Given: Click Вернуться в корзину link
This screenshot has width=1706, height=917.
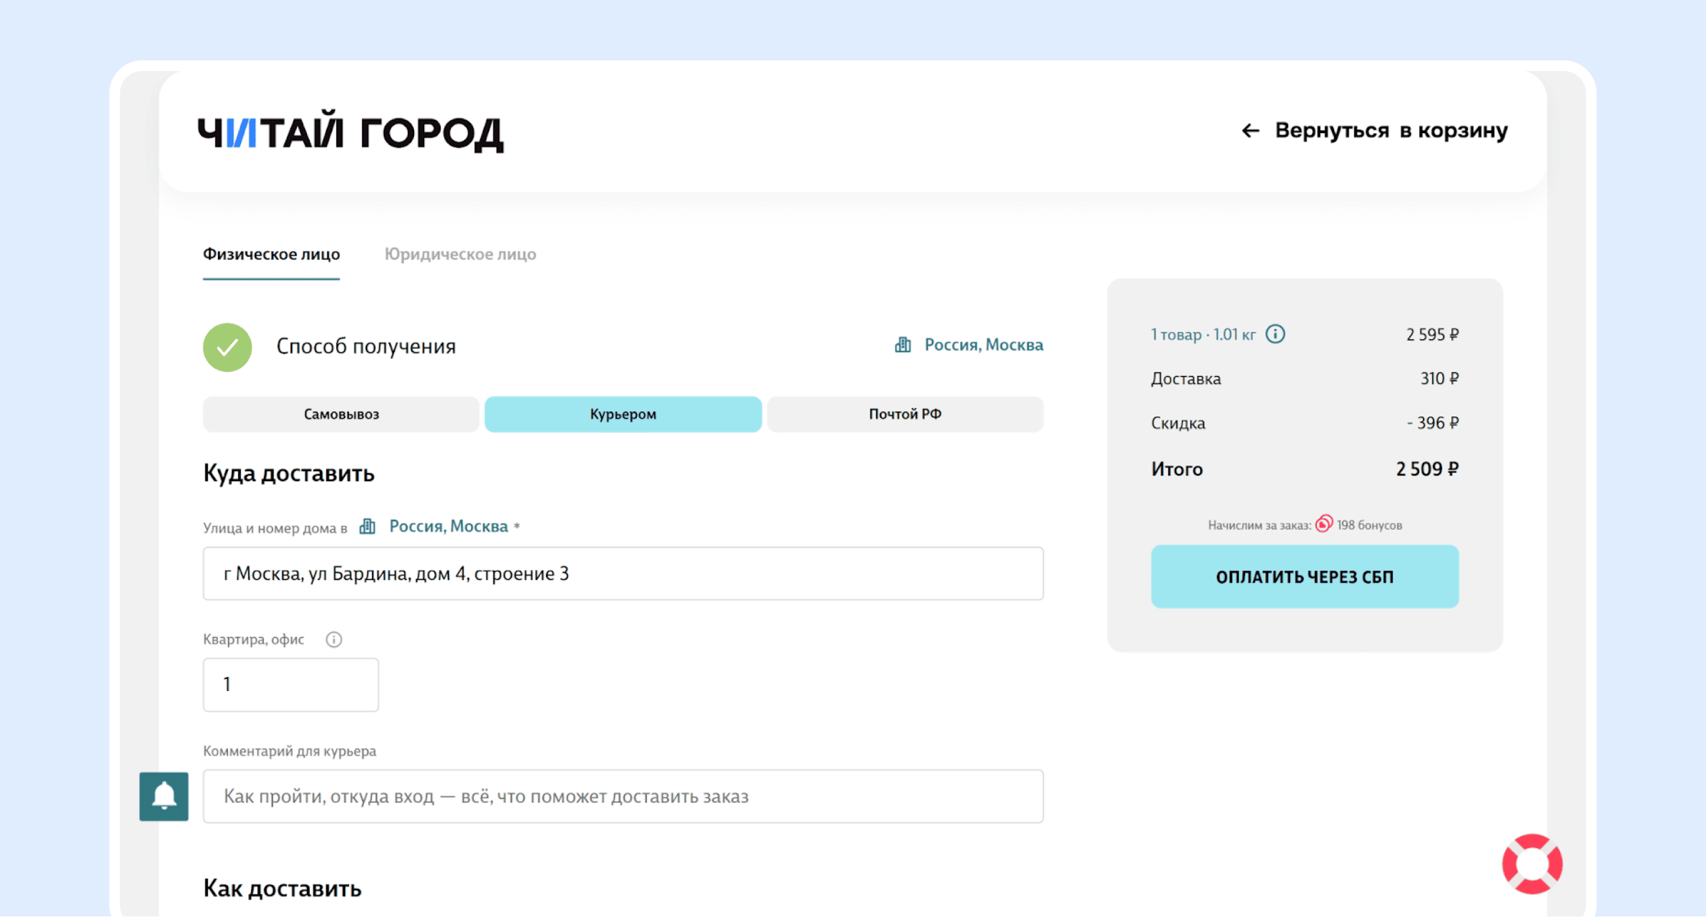Looking at the screenshot, I should (1391, 130).
